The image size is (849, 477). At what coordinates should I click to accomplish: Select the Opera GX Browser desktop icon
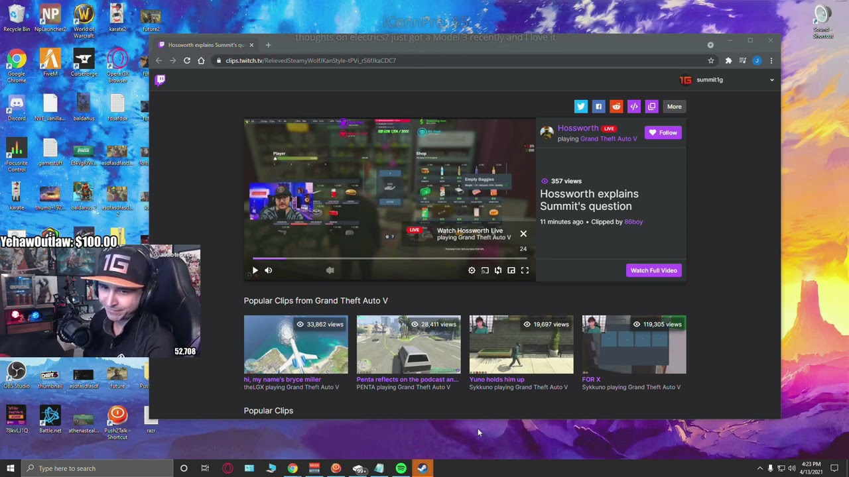(x=117, y=66)
